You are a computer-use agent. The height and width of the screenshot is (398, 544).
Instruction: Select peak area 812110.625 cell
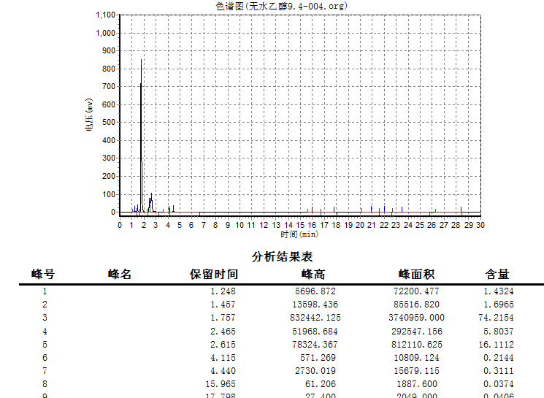pyautogui.click(x=417, y=345)
